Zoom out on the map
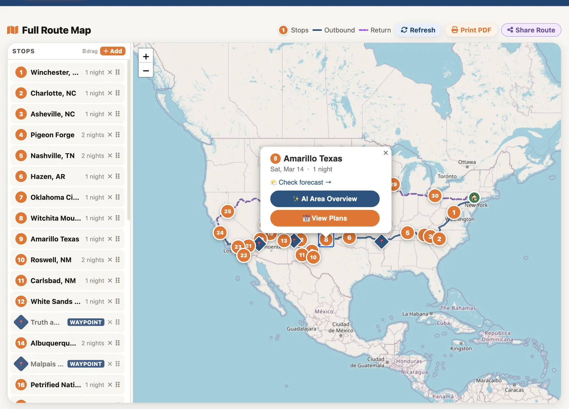This screenshot has height=409, width=569. 146,70
